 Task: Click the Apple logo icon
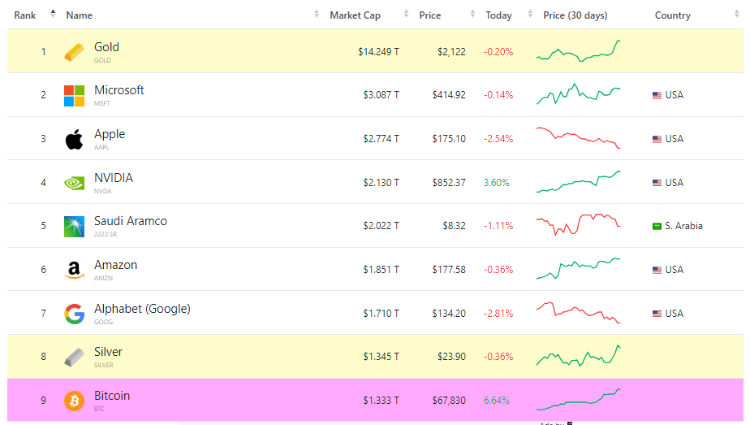pos(74,139)
